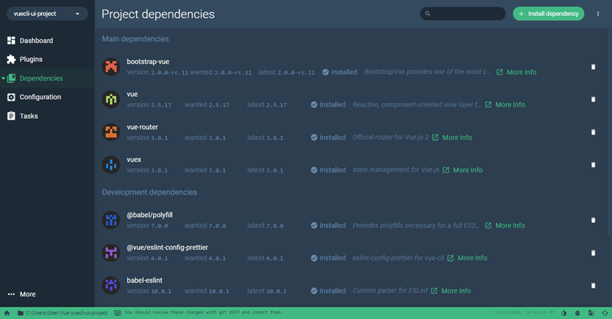Click the vuex package avatar
The height and width of the screenshot is (319, 612).
111,165
